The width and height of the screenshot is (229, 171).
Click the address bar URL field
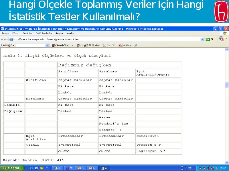pyautogui.click(x=106, y=39)
